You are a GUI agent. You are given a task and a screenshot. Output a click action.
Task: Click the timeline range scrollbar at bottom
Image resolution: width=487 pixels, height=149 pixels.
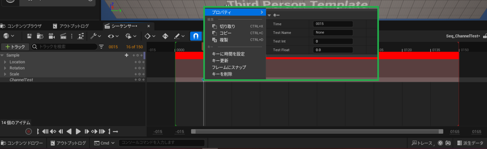[x=317, y=131]
